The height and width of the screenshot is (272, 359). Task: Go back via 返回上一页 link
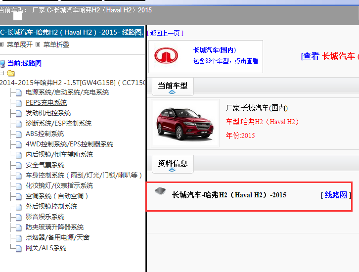[x=165, y=34]
